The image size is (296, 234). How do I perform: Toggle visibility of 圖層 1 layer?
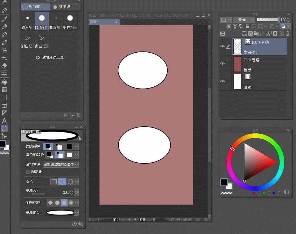(x=222, y=64)
